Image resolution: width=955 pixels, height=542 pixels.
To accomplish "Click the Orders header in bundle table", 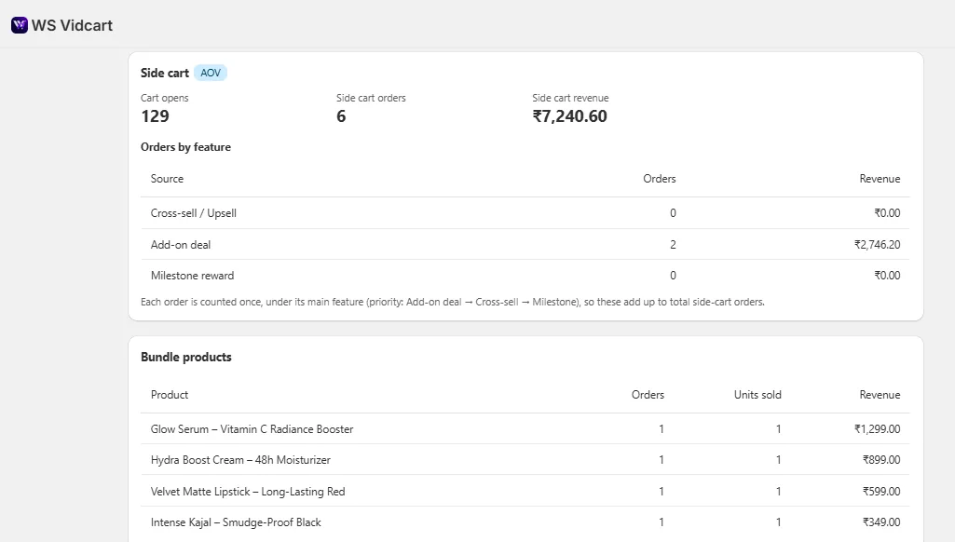I will tap(648, 395).
